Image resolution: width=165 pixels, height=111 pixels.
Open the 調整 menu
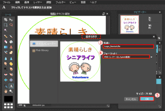click(x=49, y=2)
